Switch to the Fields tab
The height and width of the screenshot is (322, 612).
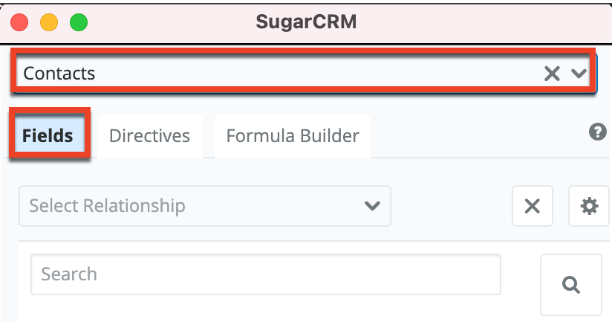pos(48,136)
